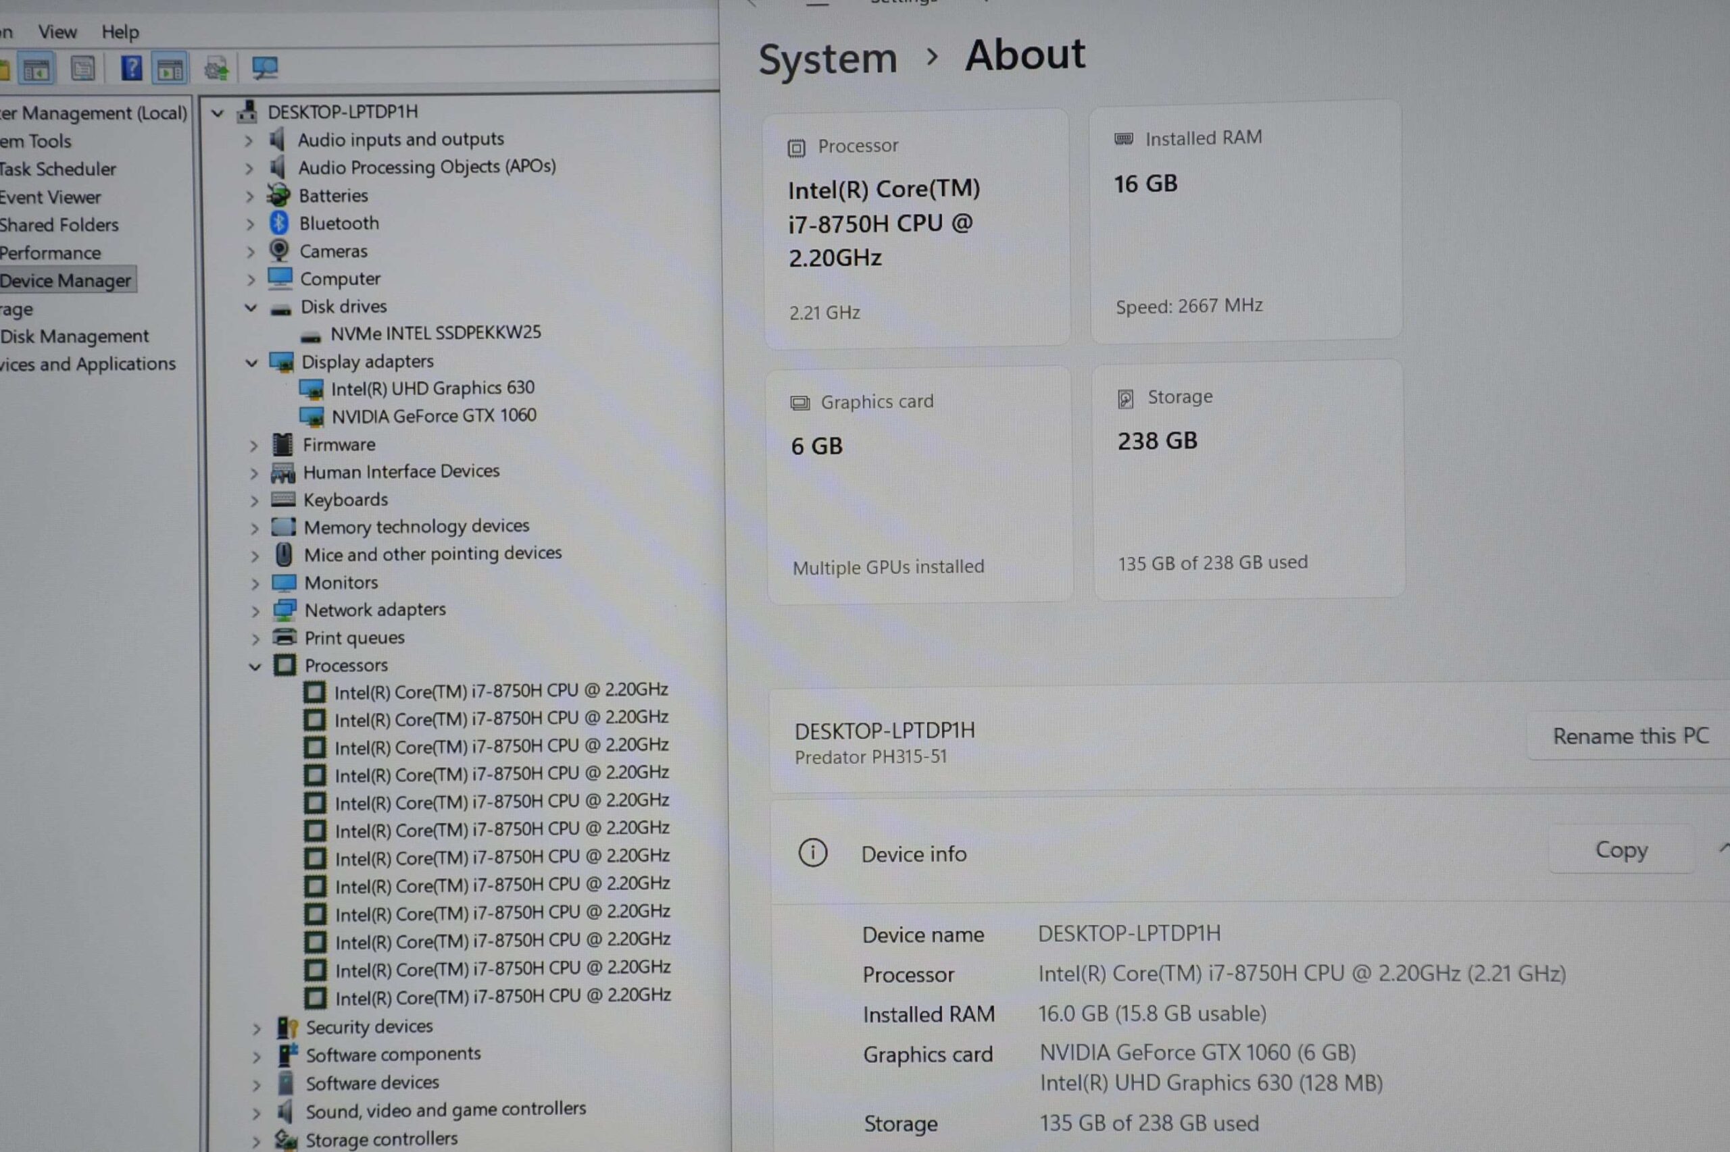Click the NVIDIA GeForce GTX 1060 (6 GB) value

point(1197,1052)
